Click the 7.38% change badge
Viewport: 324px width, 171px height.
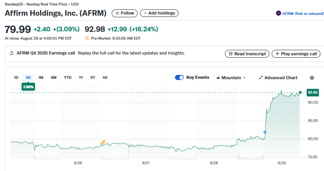(x=28, y=87)
